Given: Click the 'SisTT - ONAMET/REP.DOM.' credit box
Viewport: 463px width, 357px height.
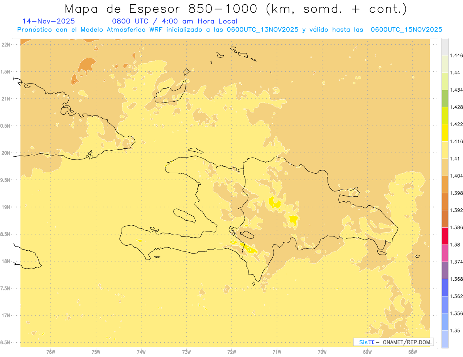Looking at the screenshot, I should coord(393,342).
